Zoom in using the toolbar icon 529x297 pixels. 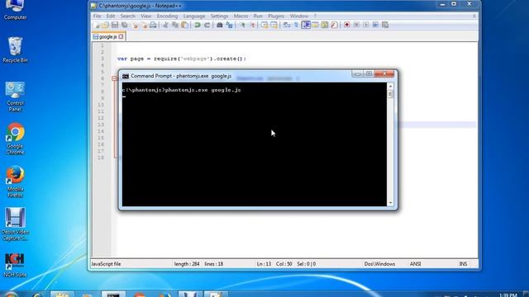242,25
